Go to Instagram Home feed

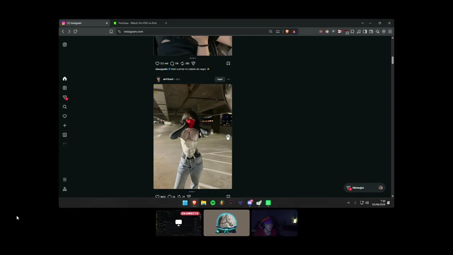pyautogui.click(x=64, y=79)
